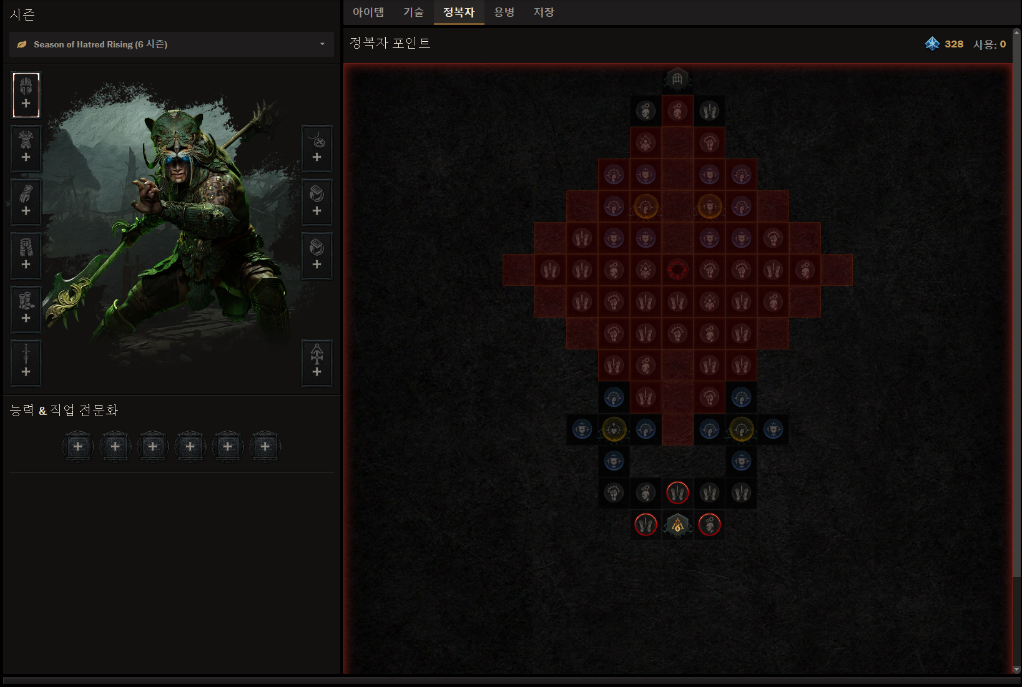Select the red-ringed node left of starting node
Screen dimensions: 1022x687
[646, 525]
